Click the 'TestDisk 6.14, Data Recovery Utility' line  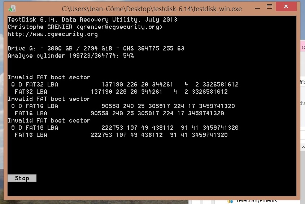click(x=92, y=19)
